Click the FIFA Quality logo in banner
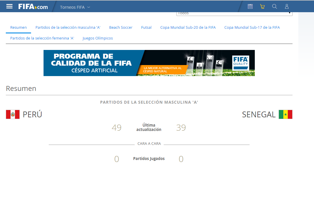 point(241,63)
